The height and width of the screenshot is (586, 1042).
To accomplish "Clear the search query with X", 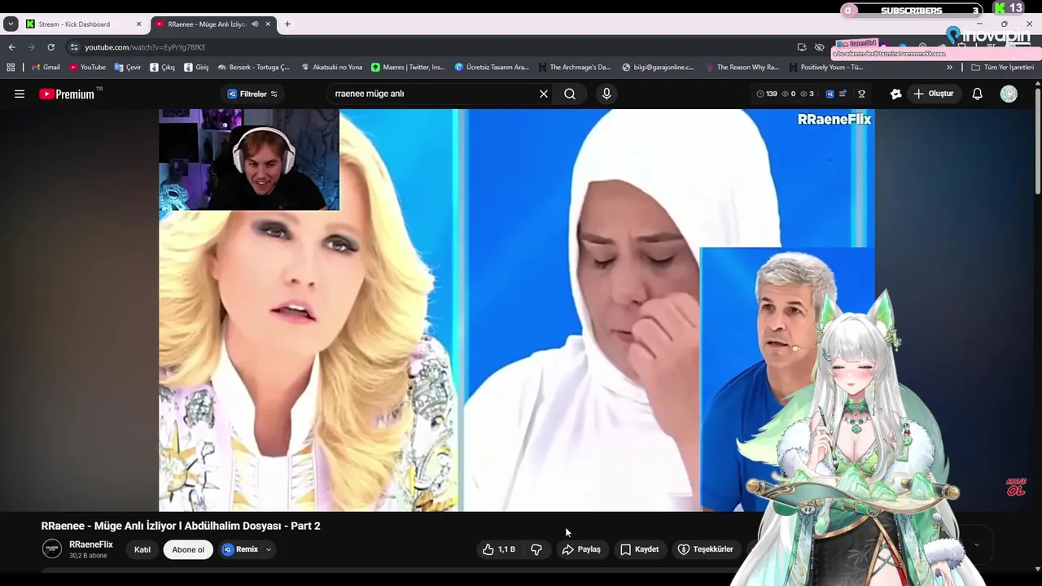I will pyautogui.click(x=544, y=94).
